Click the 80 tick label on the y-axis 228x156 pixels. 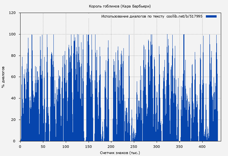[13, 56]
